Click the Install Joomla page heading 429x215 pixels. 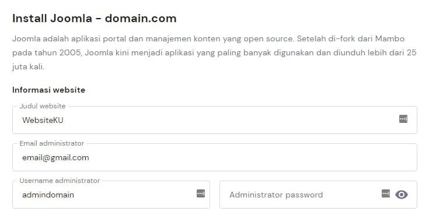pos(95,18)
